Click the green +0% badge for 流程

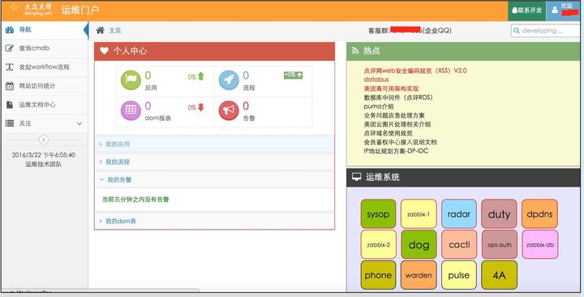point(293,75)
